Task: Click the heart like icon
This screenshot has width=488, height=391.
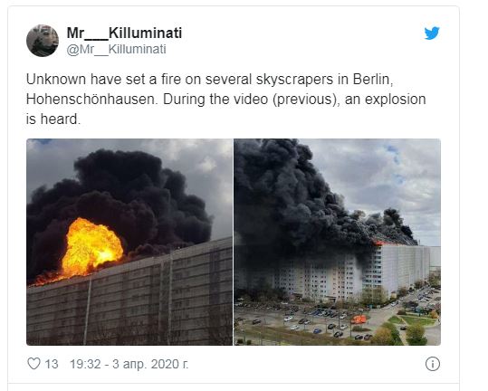Action: (x=33, y=363)
